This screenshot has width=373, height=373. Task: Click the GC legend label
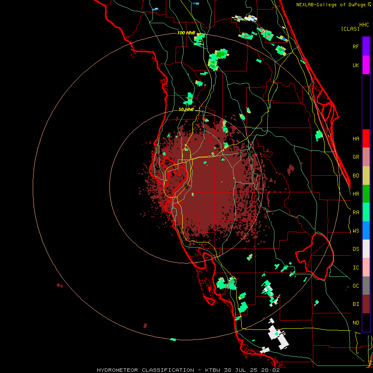[x=356, y=286]
